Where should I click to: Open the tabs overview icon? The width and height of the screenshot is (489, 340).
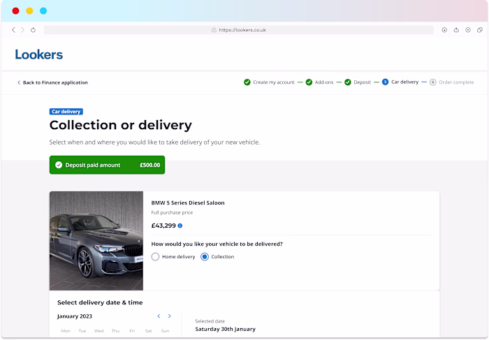pyautogui.click(x=480, y=30)
